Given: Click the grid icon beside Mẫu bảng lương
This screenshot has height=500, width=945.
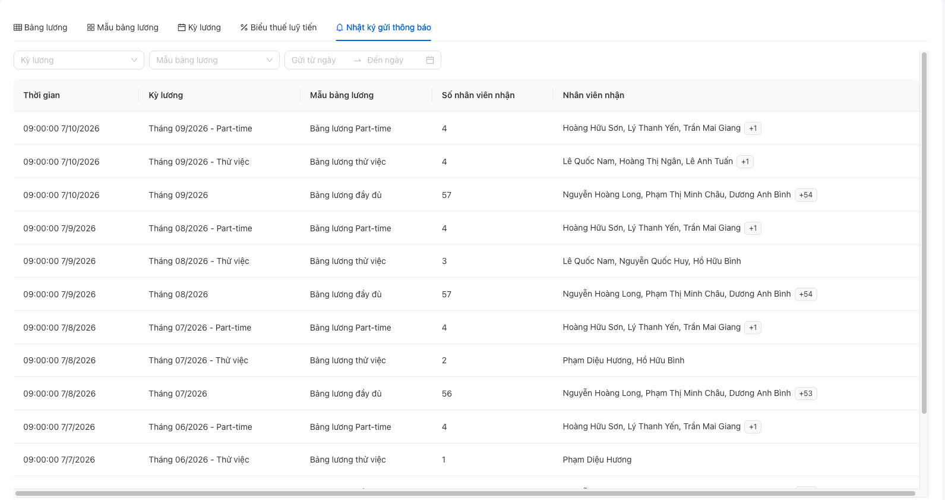Looking at the screenshot, I should (x=91, y=27).
